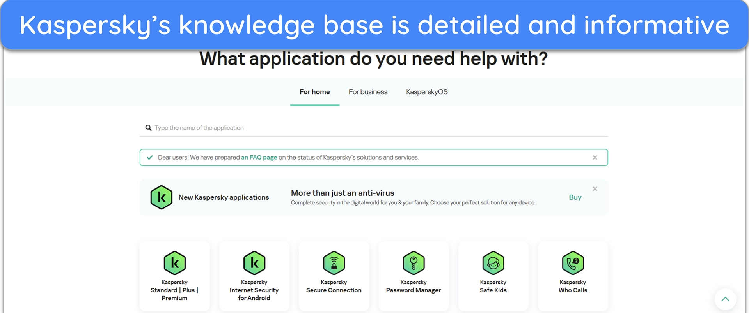This screenshot has width=749, height=313.
Task: Jump back to top with arrow button
Action: [x=725, y=299]
